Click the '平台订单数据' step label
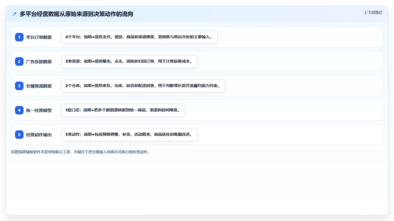This screenshot has height=221, width=394. [x=39, y=37]
